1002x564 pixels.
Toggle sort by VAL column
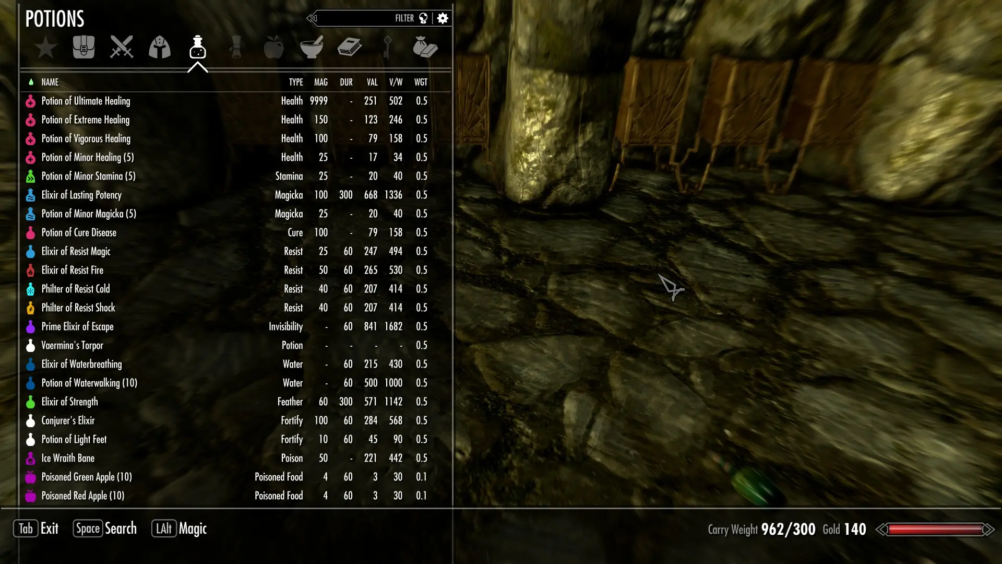click(372, 82)
